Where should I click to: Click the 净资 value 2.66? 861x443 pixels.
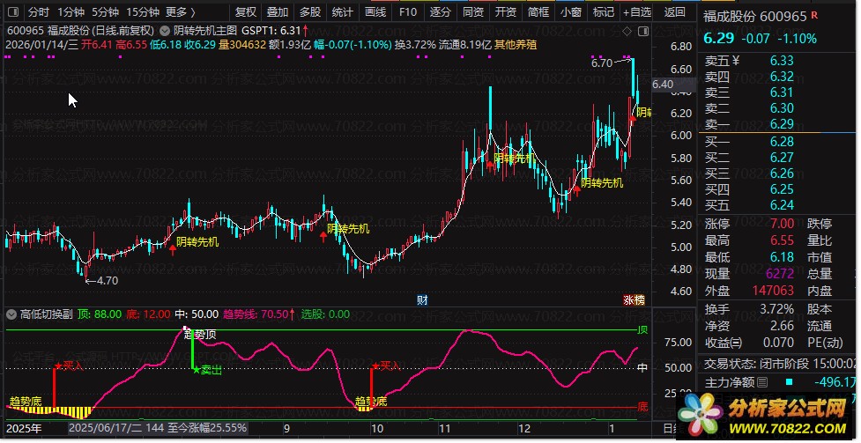782,326
